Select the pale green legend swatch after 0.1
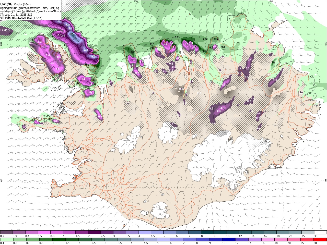Viewport: 327px width, 245px height. tap(6, 239)
